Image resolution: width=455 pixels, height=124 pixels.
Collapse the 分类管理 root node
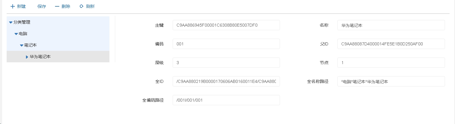pos(11,22)
